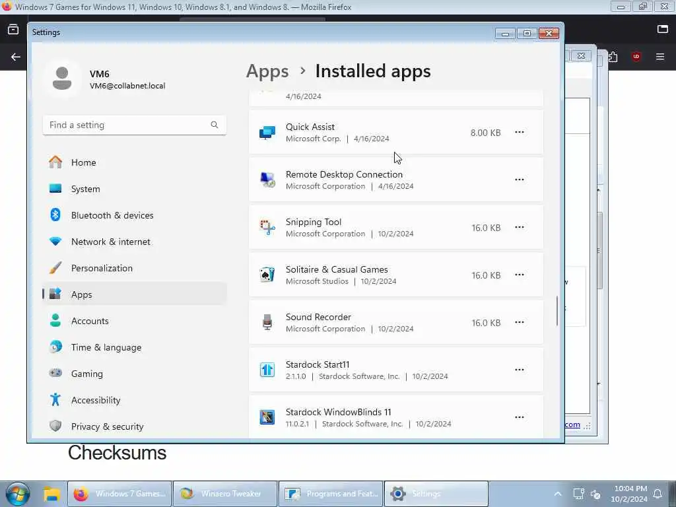This screenshot has height=507, width=676.
Task: Click the Firefox back arrow
Action: [16, 57]
